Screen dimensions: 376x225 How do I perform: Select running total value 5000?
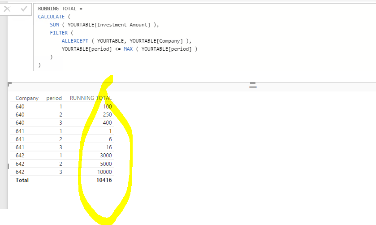106,164
